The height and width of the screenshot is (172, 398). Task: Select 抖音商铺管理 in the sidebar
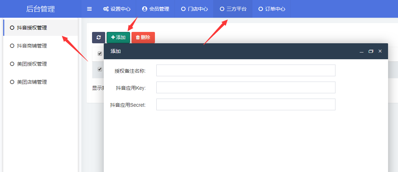pyautogui.click(x=41, y=46)
